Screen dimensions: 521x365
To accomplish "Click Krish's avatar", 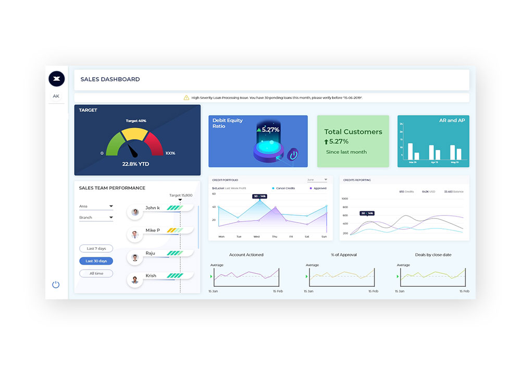I will (135, 280).
